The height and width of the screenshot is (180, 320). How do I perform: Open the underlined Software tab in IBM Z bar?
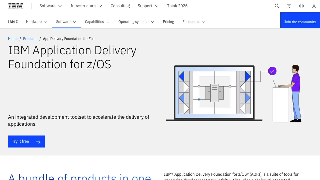[x=66, y=22]
